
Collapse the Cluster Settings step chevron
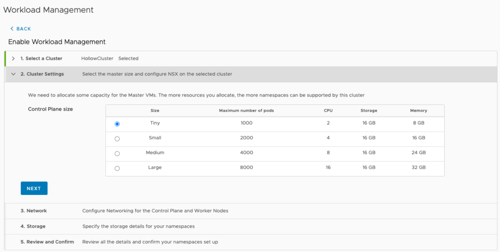(x=13, y=74)
